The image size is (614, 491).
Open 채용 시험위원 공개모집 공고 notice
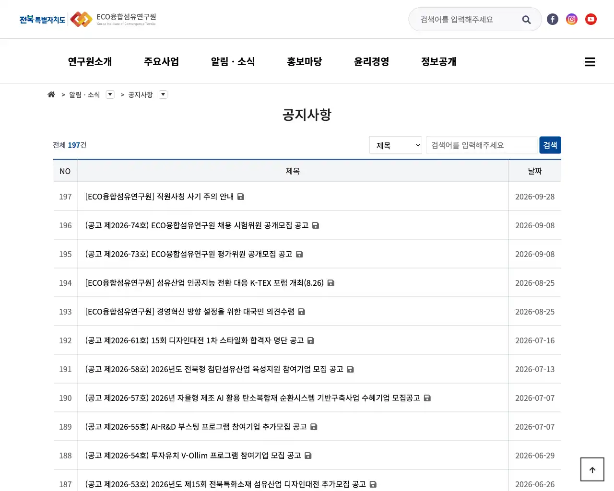coord(197,225)
